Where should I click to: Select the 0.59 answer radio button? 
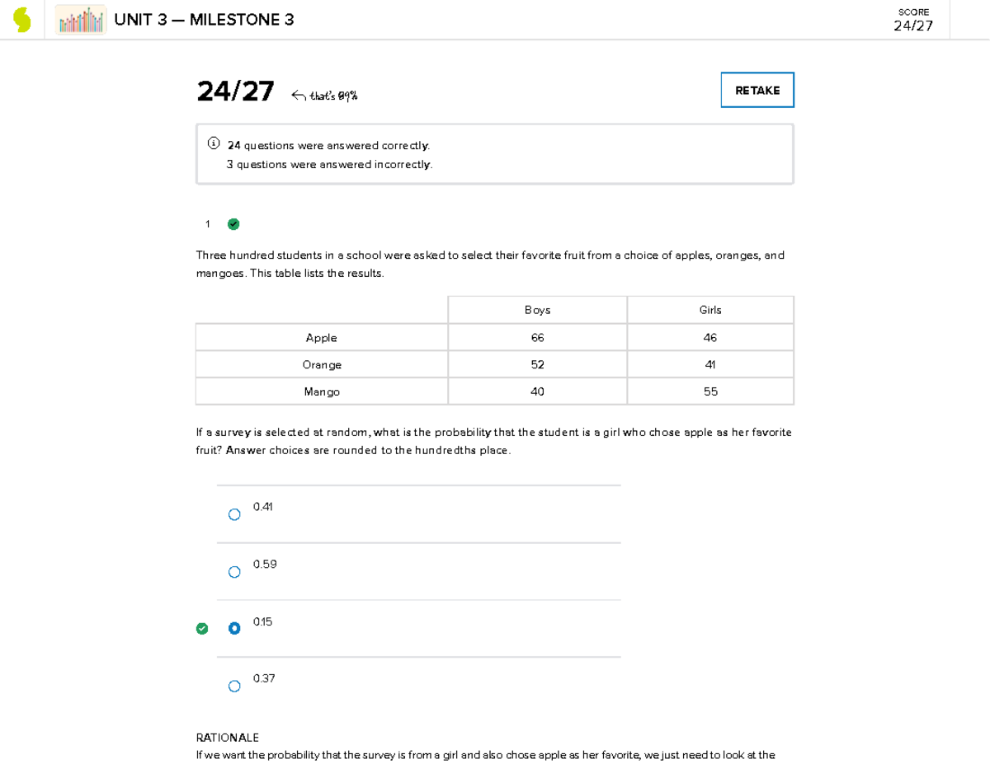click(x=234, y=572)
